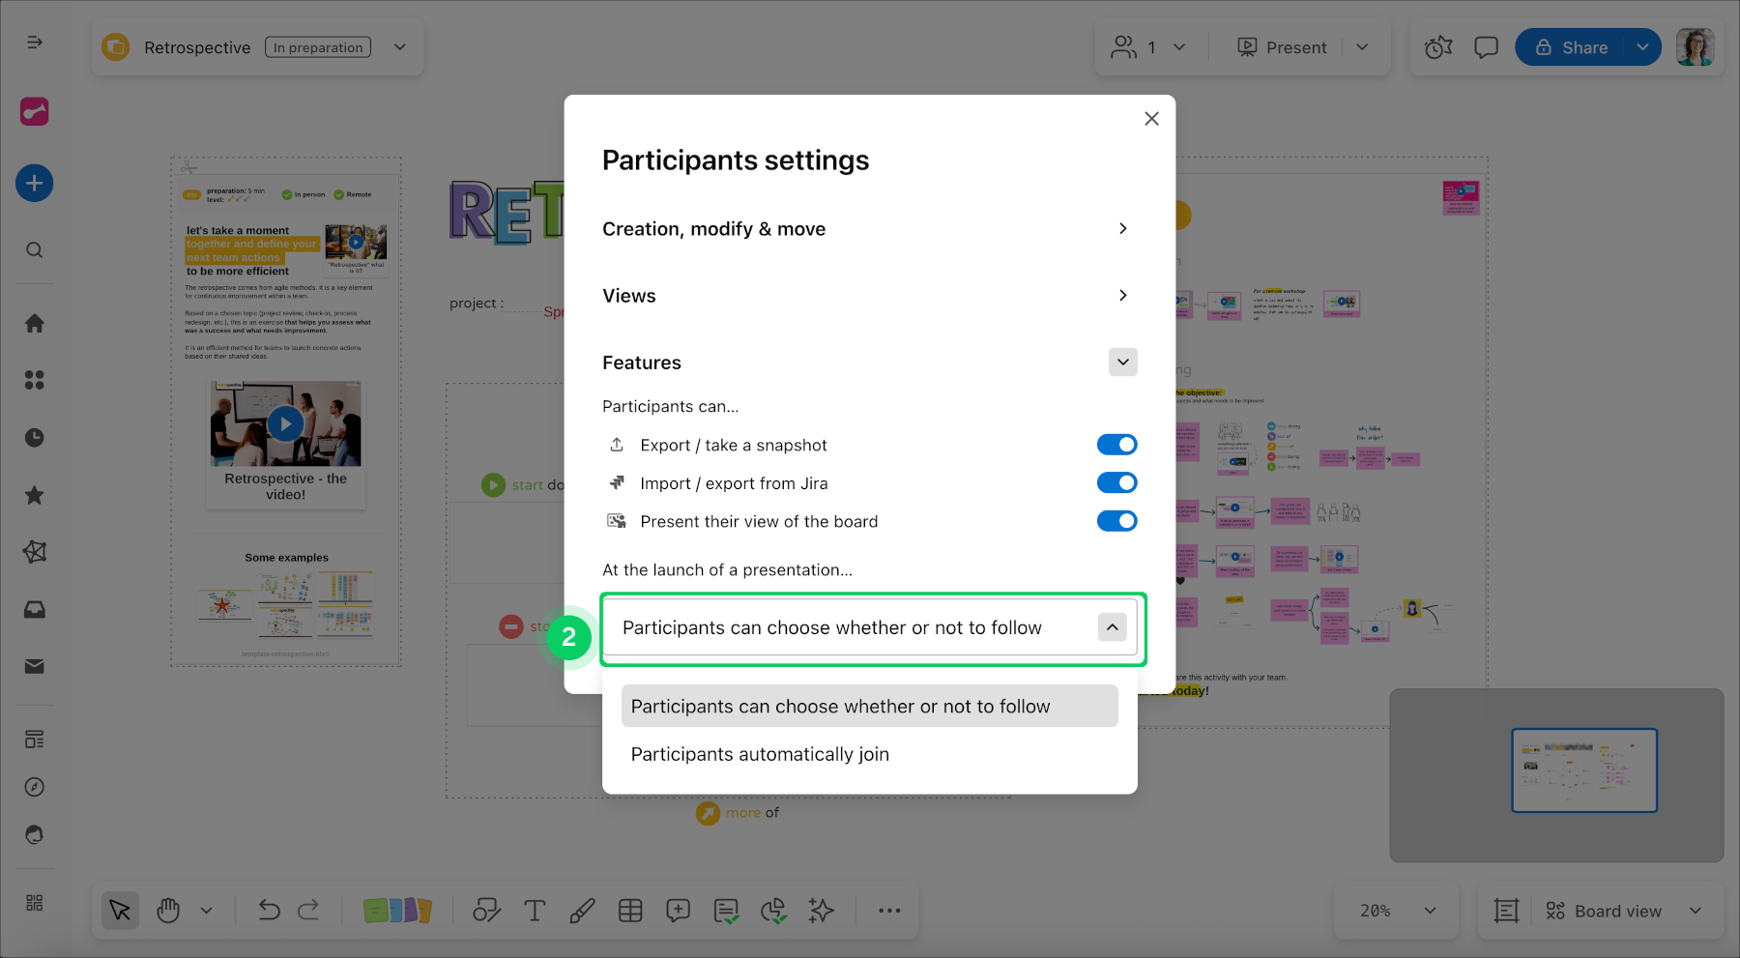Toggle Export / take a snapshot switch
The width and height of the screenshot is (1740, 958).
pos(1116,445)
